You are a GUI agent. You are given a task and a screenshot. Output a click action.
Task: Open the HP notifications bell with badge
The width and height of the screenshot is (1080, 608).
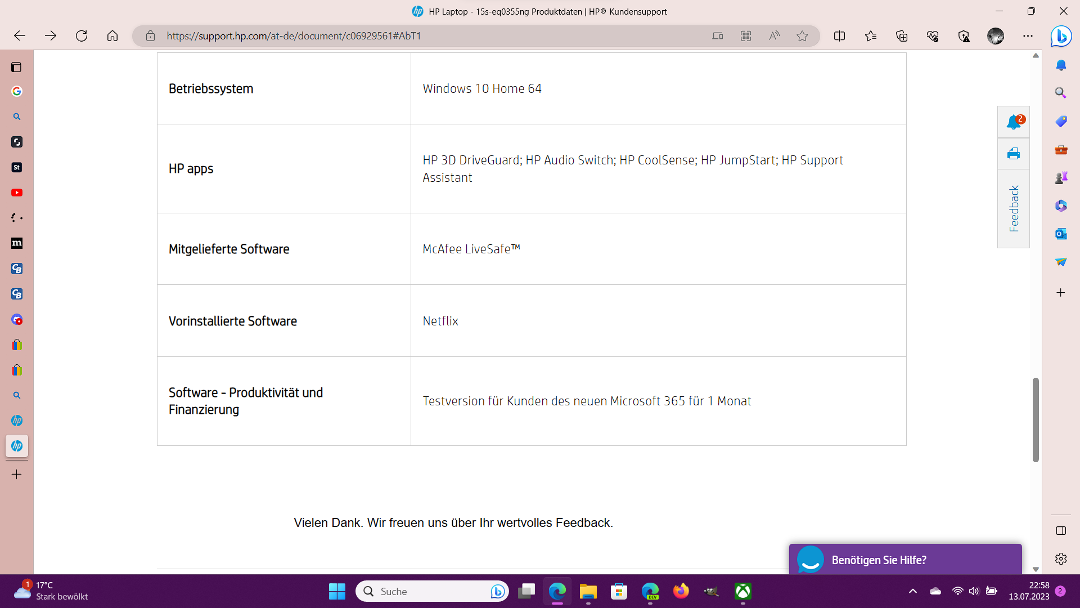click(x=1013, y=122)
